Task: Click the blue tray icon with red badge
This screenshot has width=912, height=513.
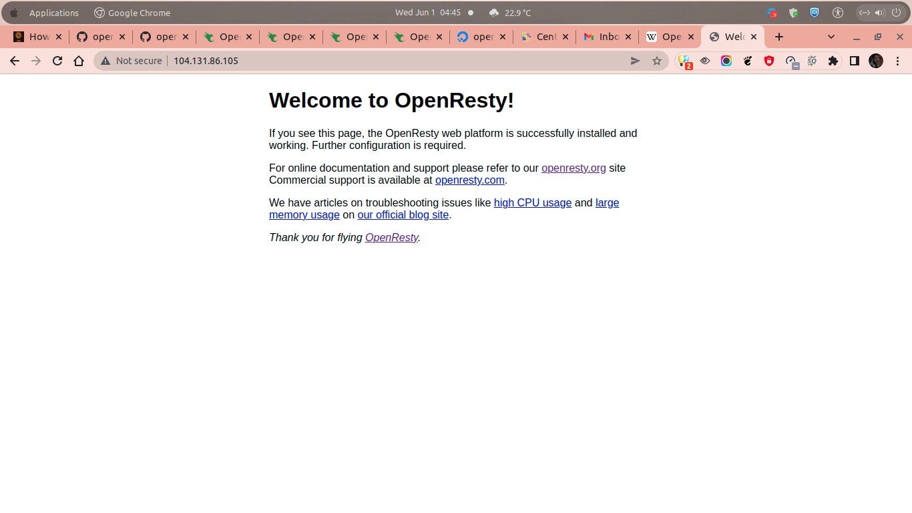Action: (x=772, y=13)
